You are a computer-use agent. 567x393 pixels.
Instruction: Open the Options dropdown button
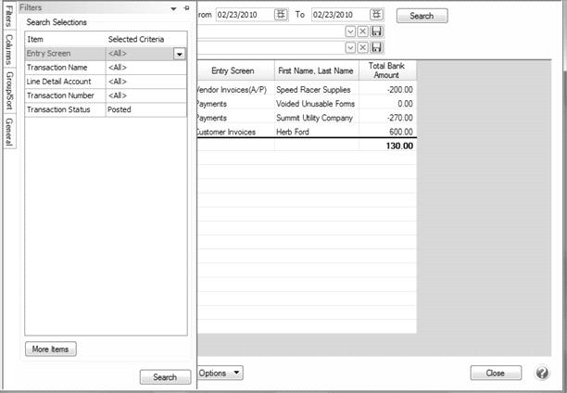[x=220, y=373]
